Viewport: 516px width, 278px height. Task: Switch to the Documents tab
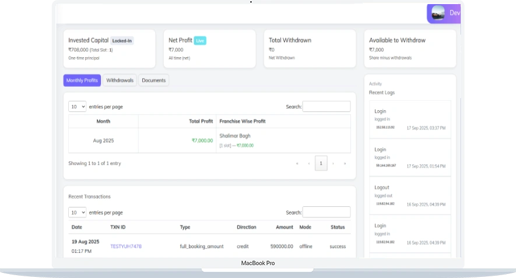pyautogui.click(x=153, y=80)
